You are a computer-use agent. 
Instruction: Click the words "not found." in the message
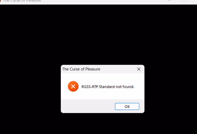[x=125, y=87]
